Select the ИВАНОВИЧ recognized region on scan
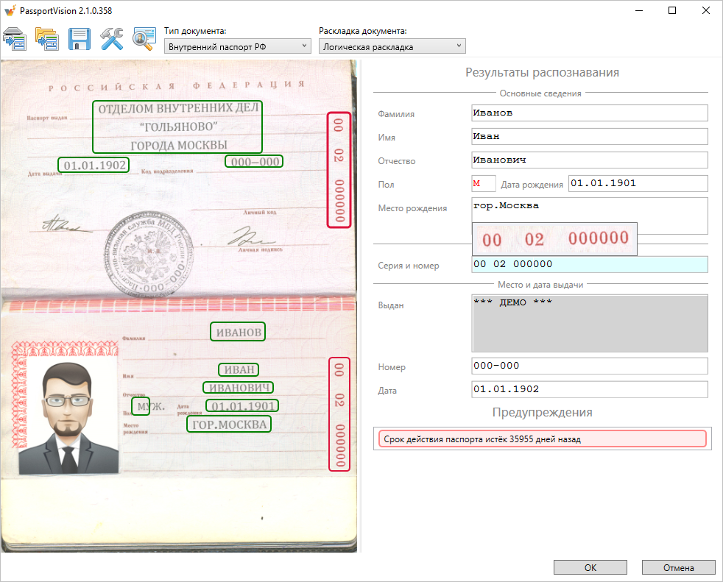The width and height of the screenshot is (723, 582). tap(239, 388)
